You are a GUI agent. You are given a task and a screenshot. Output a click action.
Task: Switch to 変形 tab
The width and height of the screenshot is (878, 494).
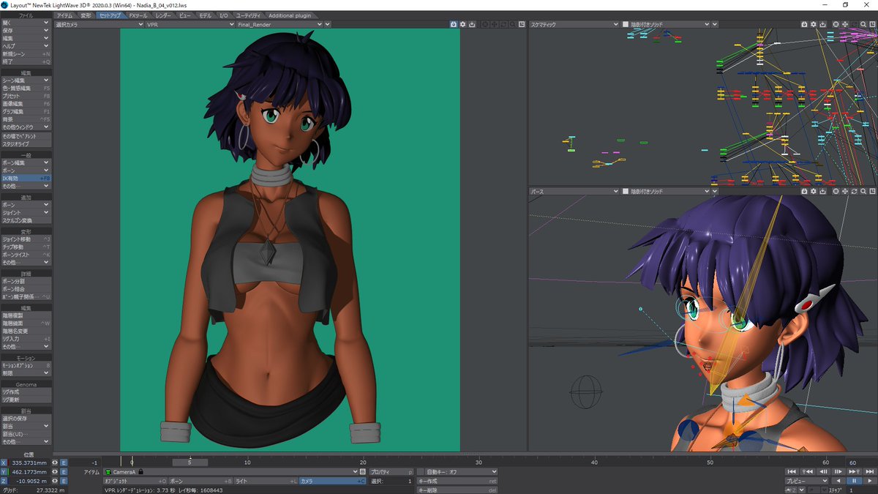pyautogui.click(x=86, y=15)
